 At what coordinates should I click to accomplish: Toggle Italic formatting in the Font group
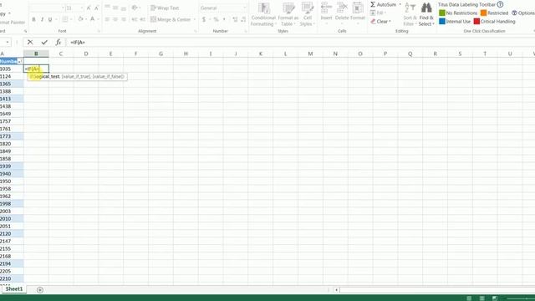(x=42, y=19)
